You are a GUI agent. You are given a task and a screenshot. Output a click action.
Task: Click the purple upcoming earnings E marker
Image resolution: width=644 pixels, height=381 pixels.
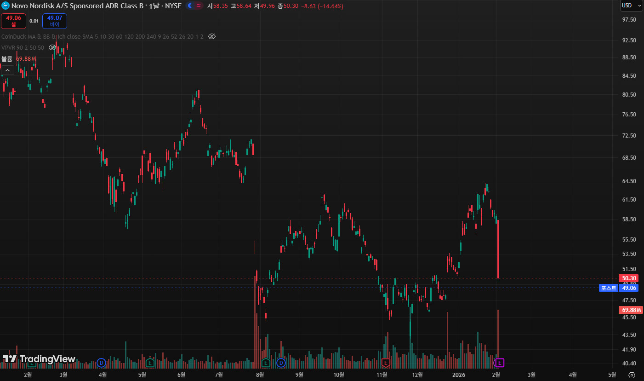tap(499, 363)
